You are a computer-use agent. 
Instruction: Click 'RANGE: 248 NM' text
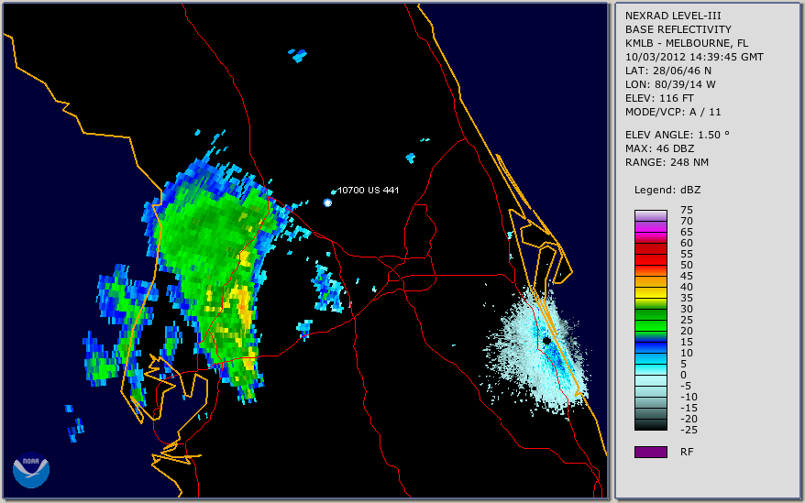click(x=667, y=163)
